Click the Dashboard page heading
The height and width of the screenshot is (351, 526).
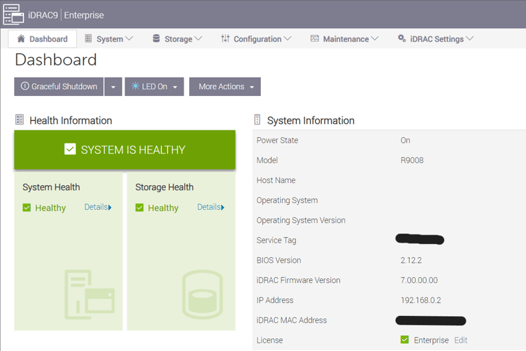[x=56, y=60]
